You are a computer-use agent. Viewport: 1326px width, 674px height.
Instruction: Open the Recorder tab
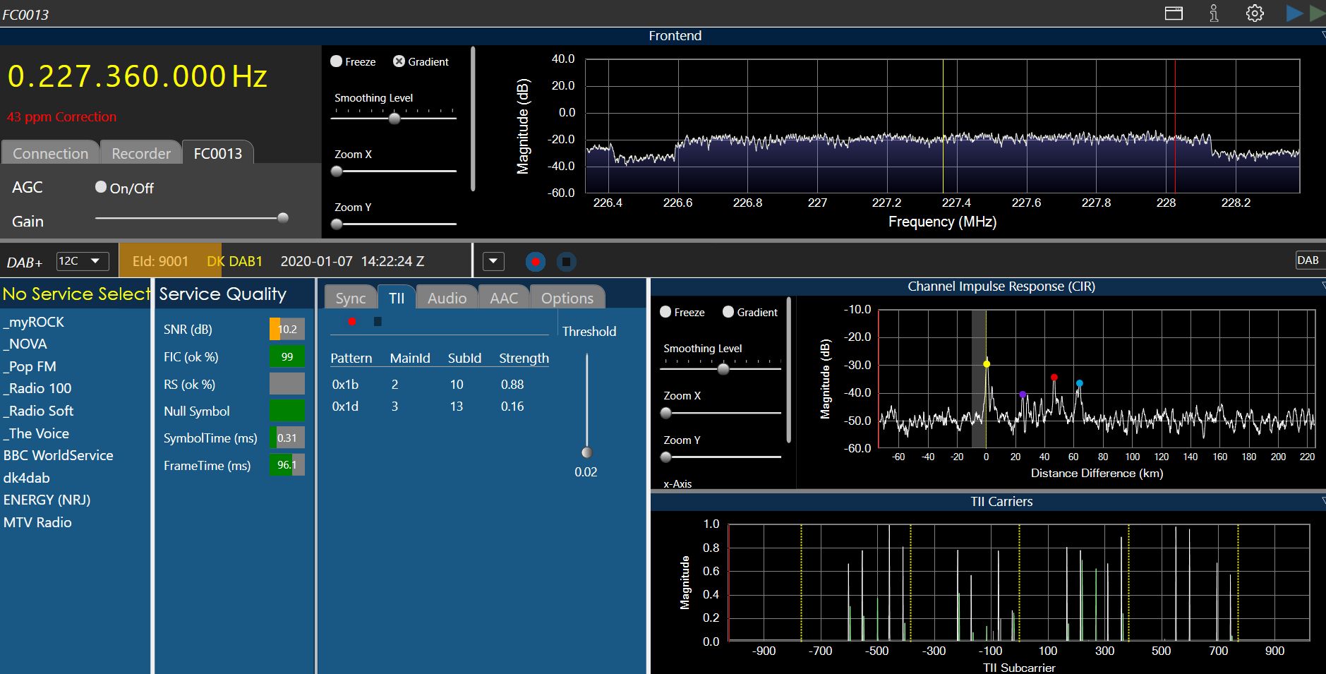coord(141,153)
